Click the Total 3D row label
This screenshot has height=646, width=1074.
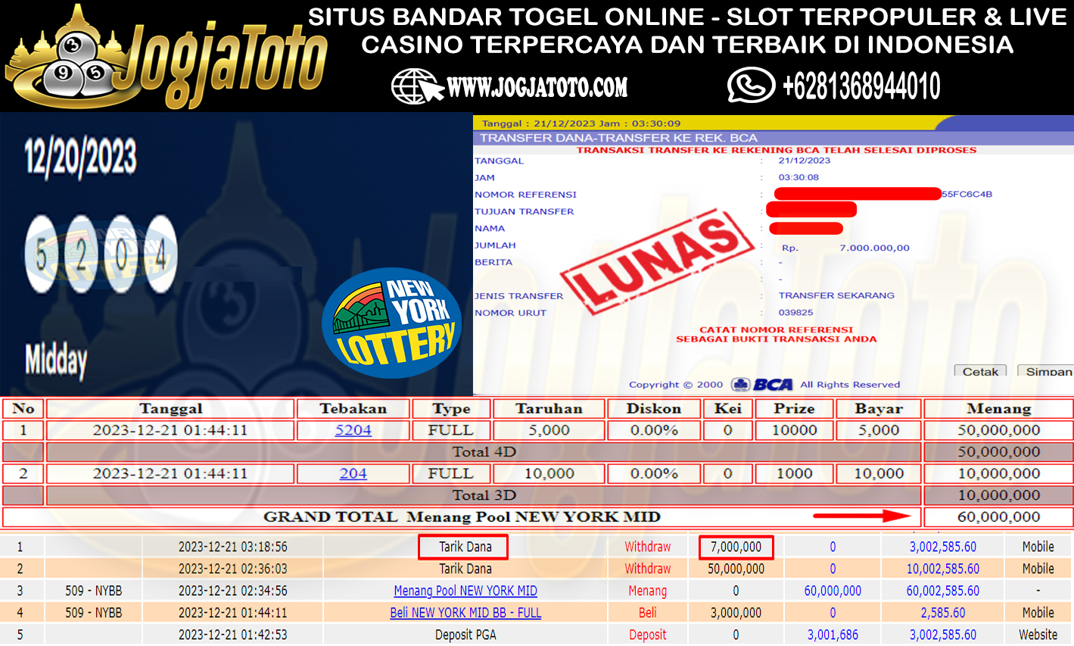coord(484,495)
